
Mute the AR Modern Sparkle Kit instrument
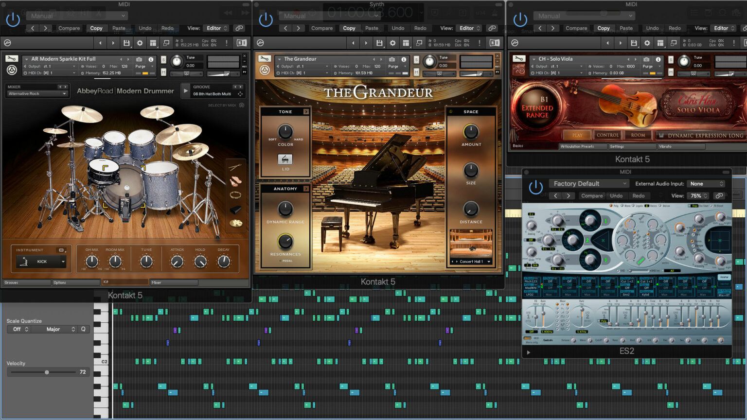(x=163, y=72)
